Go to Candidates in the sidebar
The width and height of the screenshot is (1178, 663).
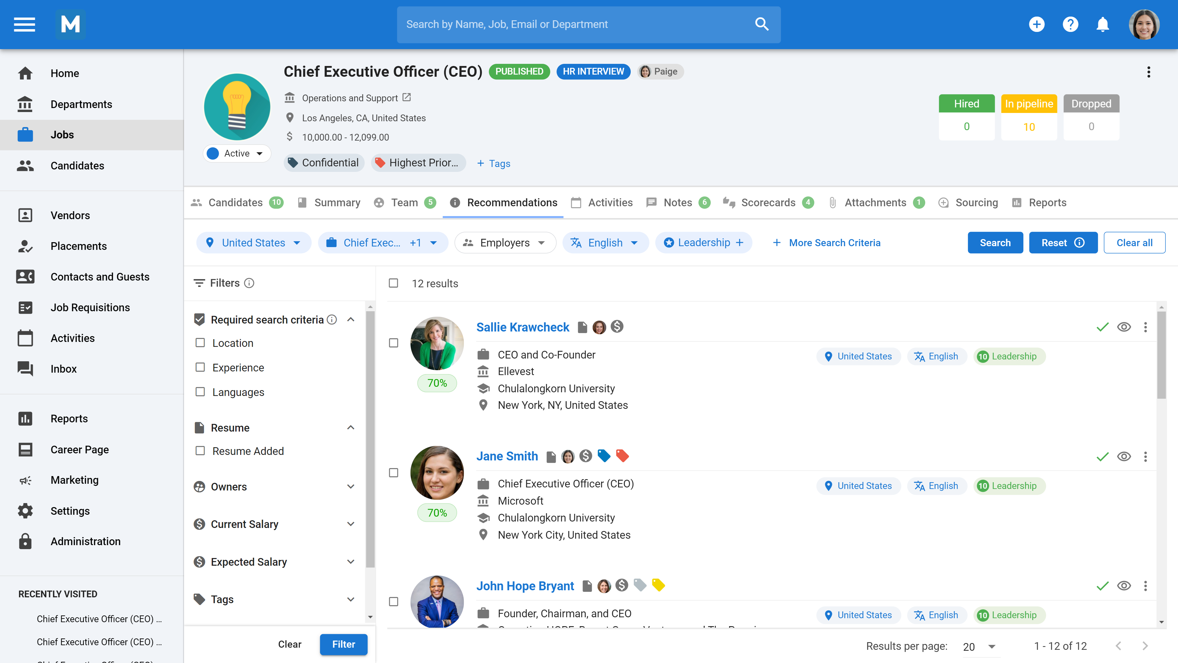(x=77, y=166)
